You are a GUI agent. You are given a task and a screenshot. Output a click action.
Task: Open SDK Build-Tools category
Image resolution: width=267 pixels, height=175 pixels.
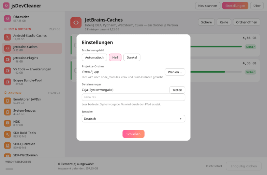pyautogui.click(x=32, y=134)
